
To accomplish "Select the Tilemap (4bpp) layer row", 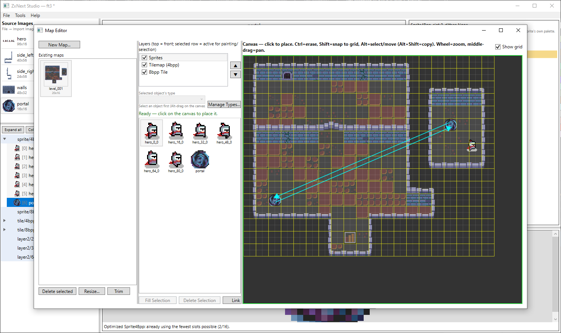I will (184, 65).
